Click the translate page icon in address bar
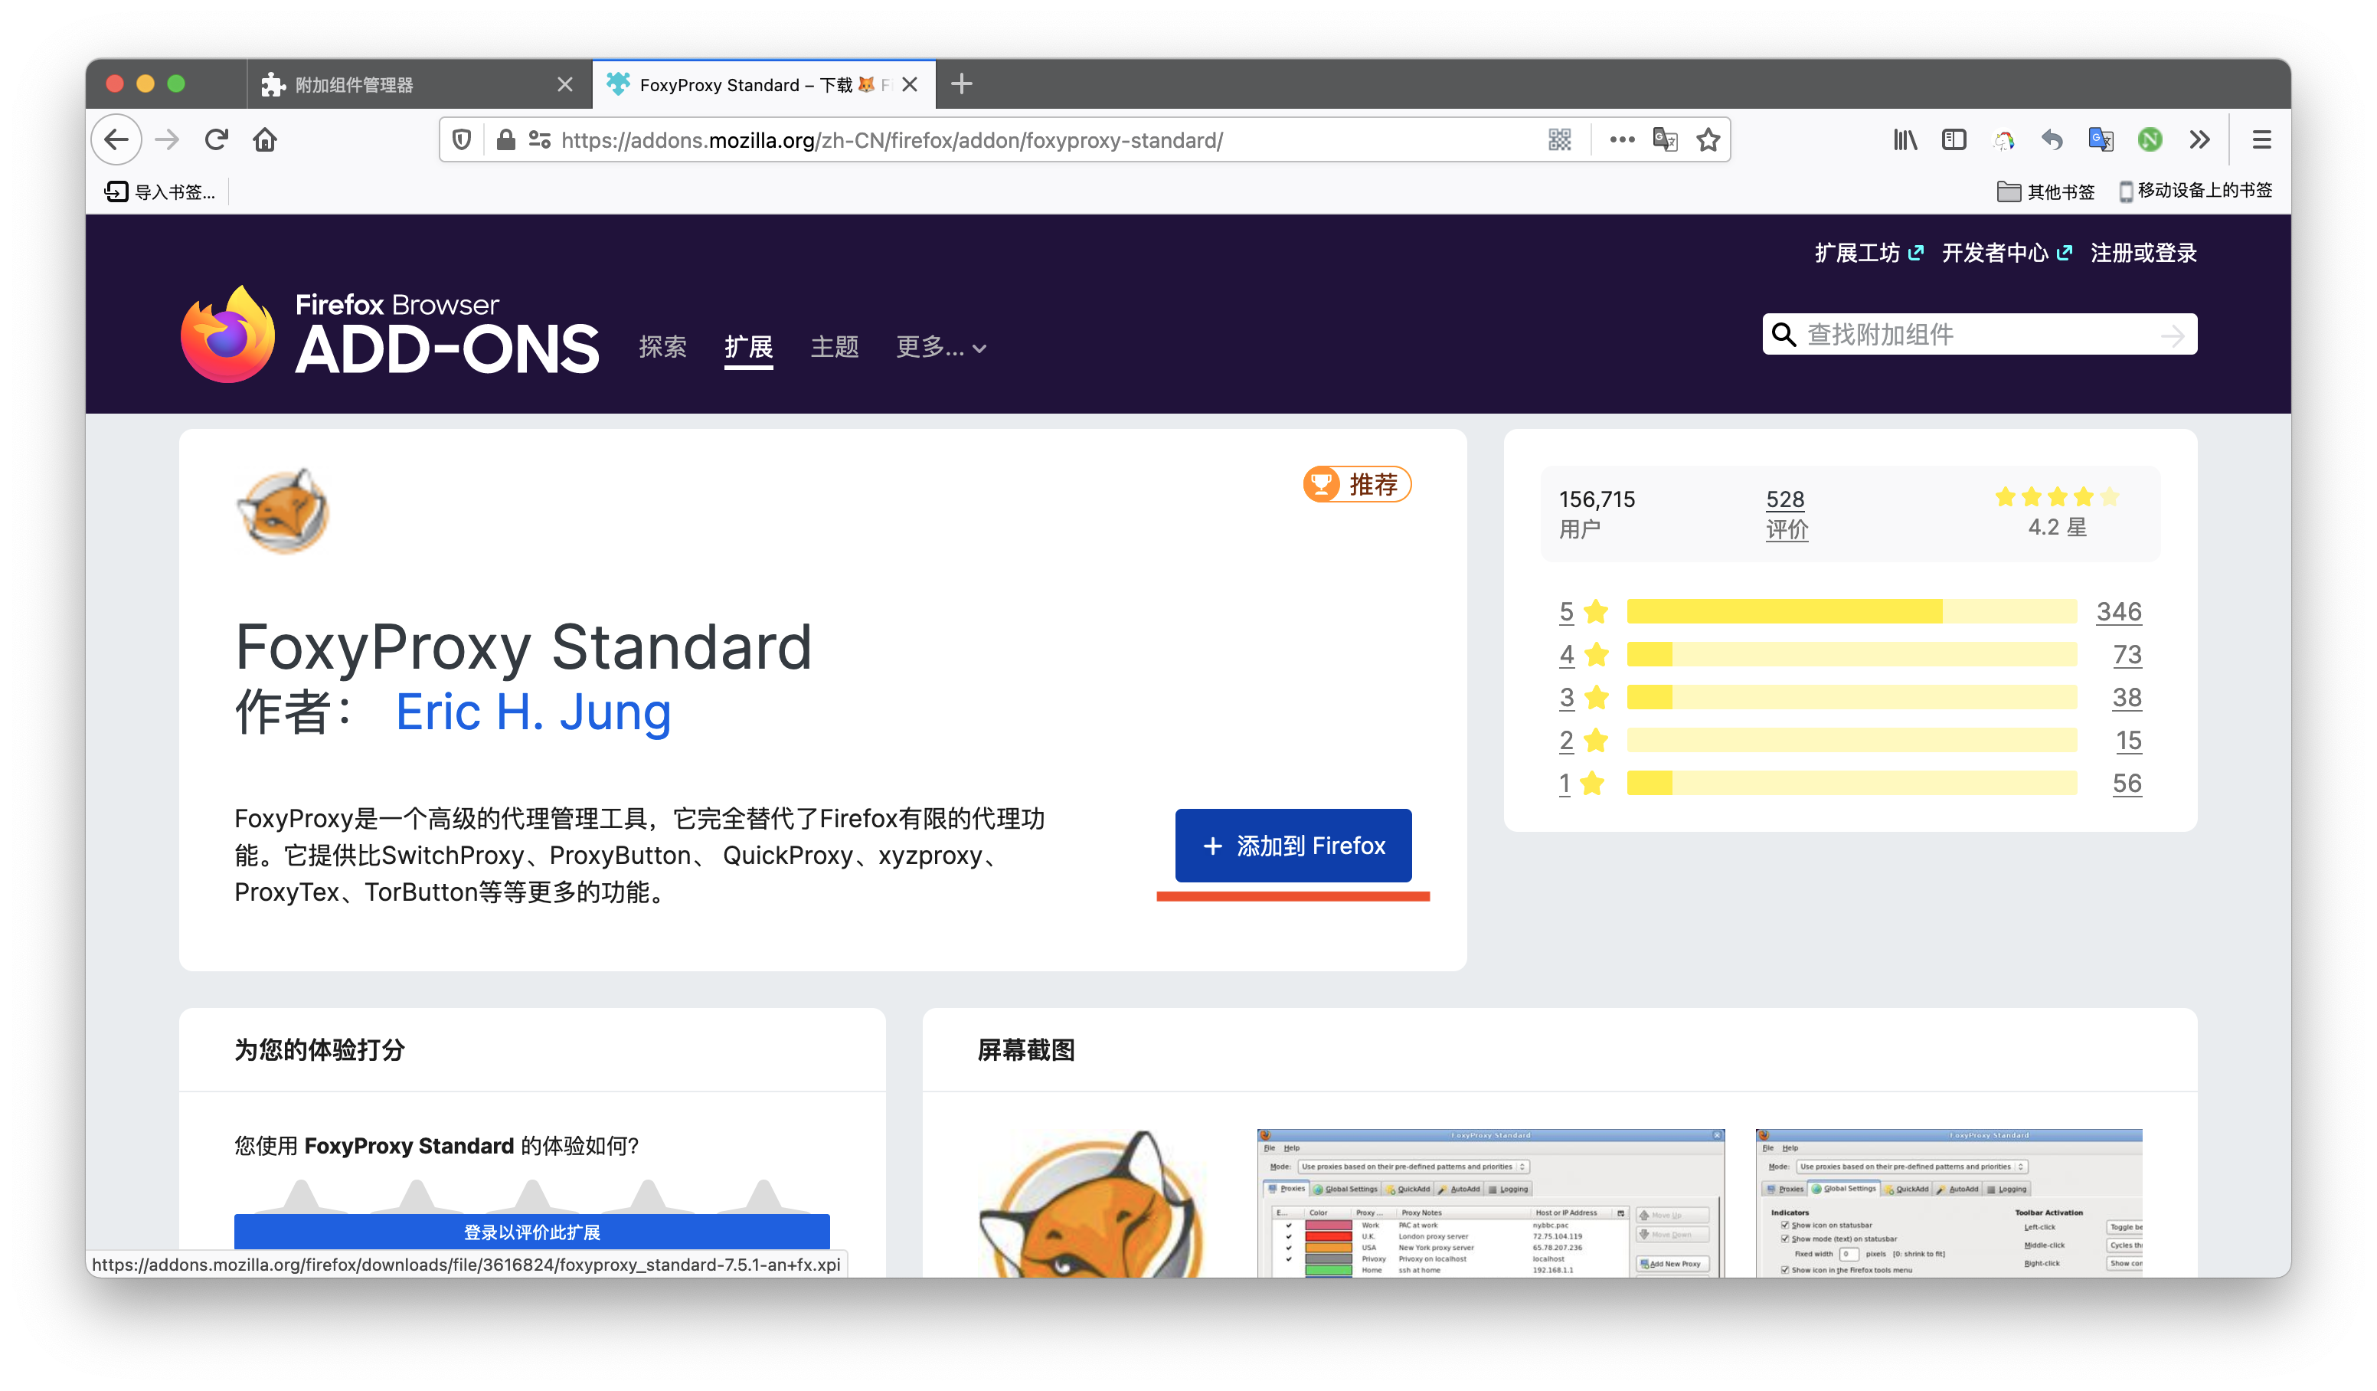This screenshot has width=2377, height=1391. [1665, 139]
